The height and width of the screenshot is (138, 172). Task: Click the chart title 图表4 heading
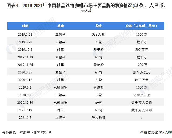click(x=86, y=8)
